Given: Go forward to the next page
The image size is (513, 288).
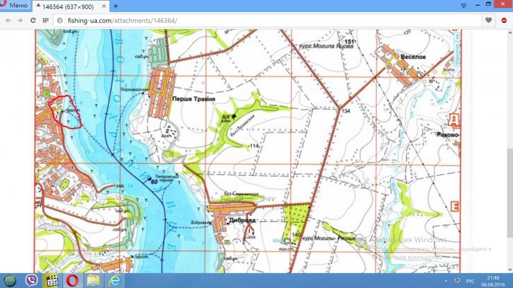Looking at the screenshot, I should [21, 20].
